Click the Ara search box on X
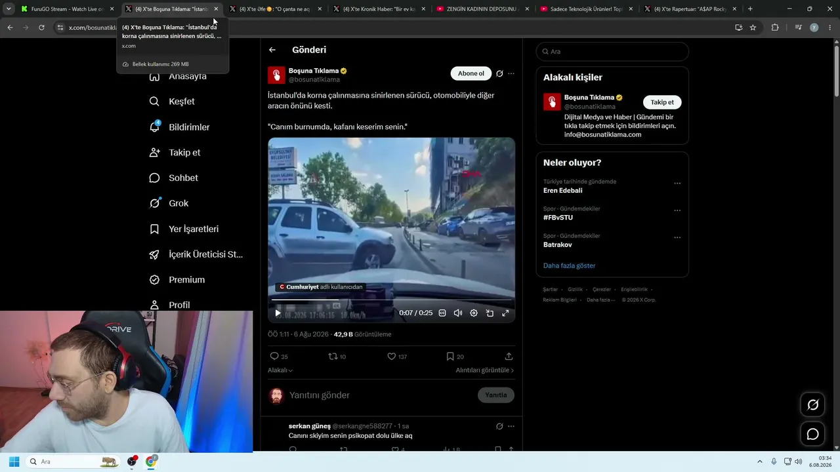The height and width of the screenshot is (472, 840). tap(612, 51)
